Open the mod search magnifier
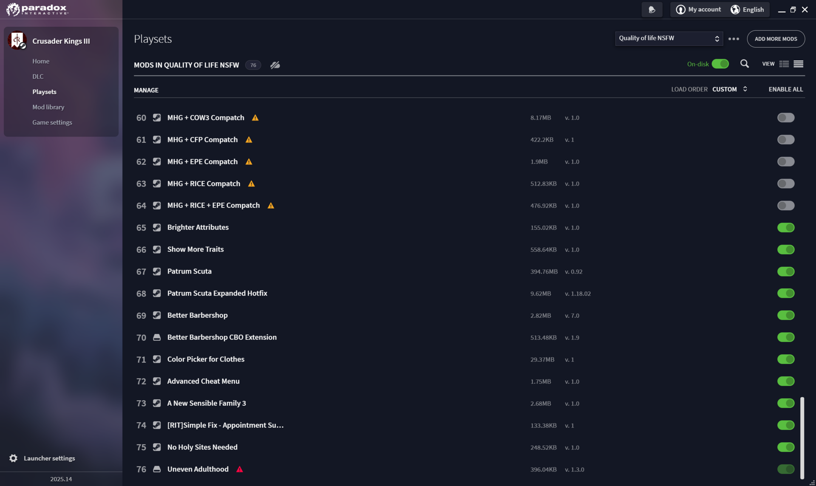 click(x=745, y=64)
